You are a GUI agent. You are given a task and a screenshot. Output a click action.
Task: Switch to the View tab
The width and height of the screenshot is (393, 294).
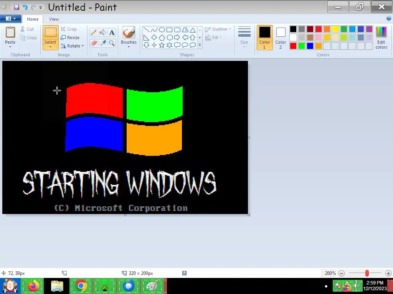tap(54, 19)
